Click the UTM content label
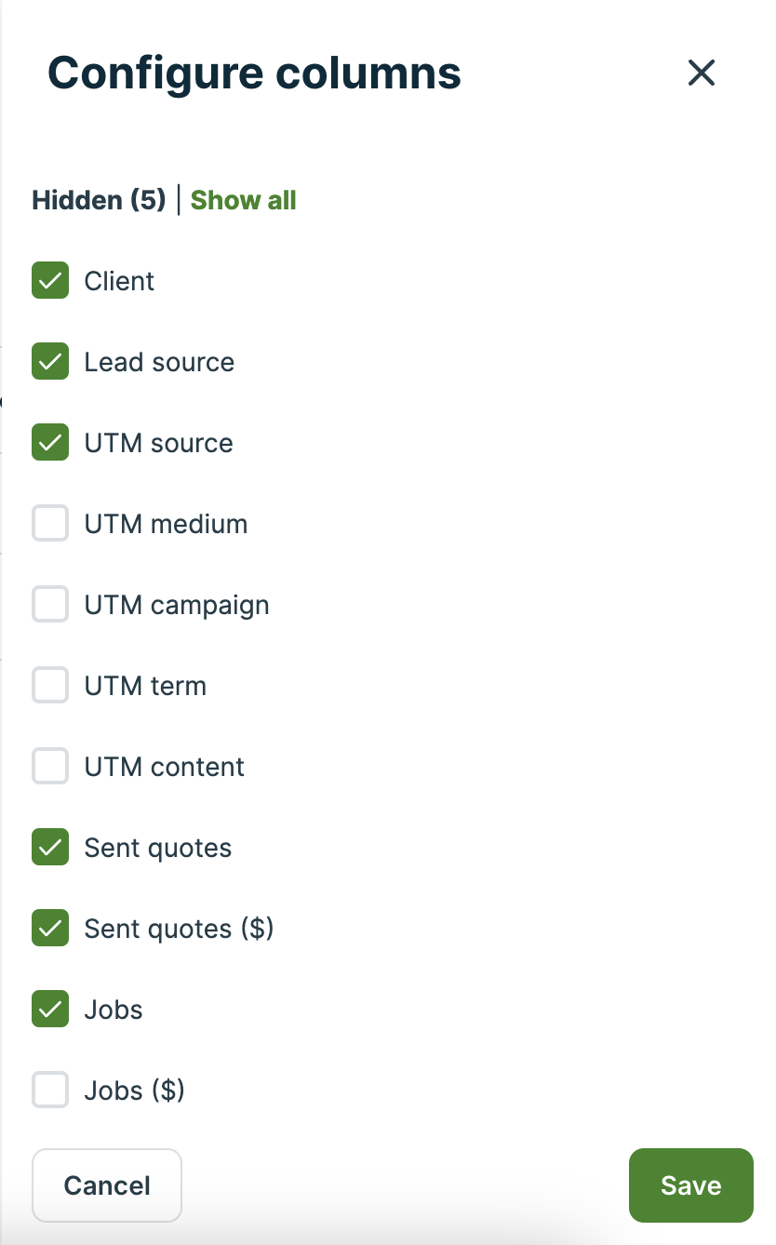The image size is (776, 1245). coord(165,767)
